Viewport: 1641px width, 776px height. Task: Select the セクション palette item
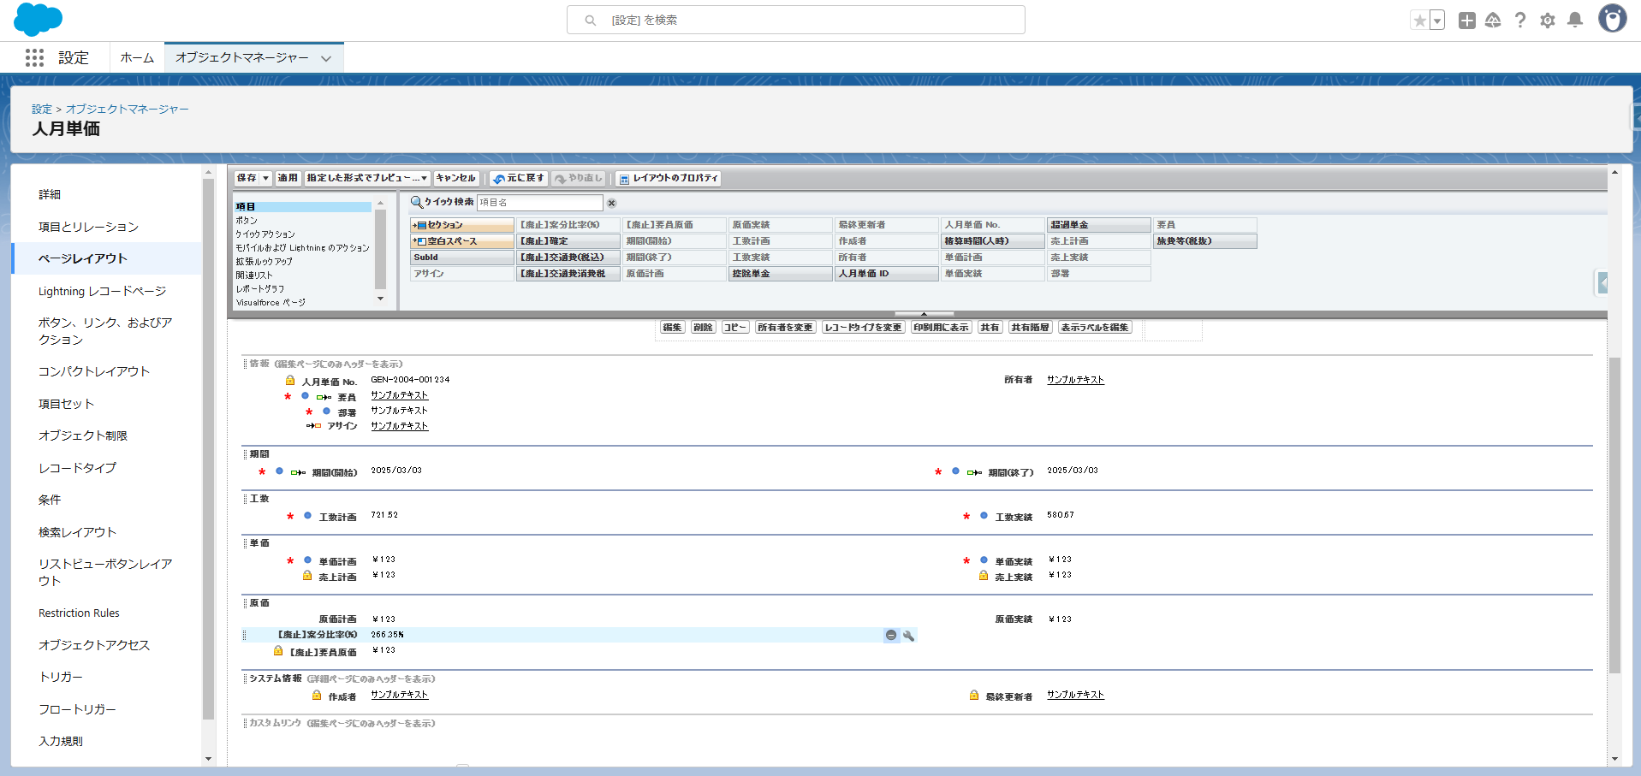coord(462,225)
